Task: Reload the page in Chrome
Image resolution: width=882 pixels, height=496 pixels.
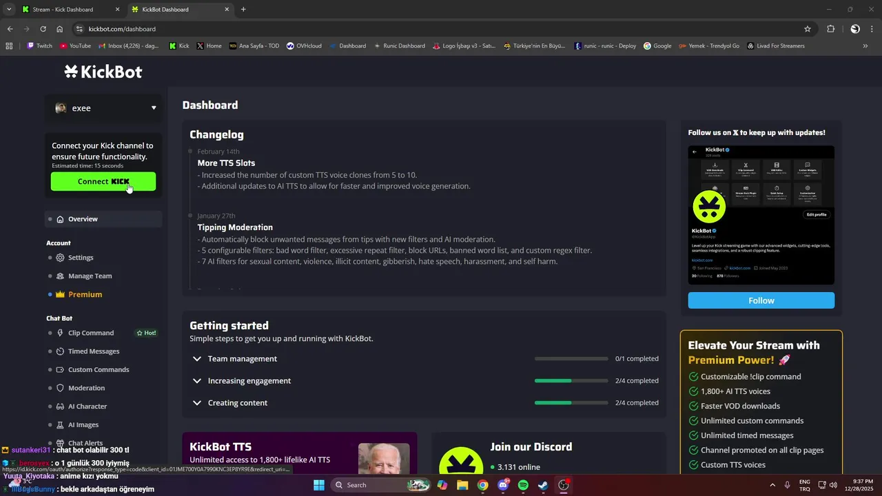Action: tap(43, 29)
